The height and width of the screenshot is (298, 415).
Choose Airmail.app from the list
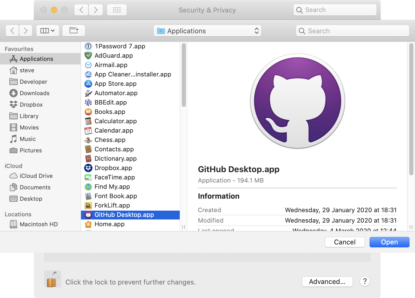(x=130, y=65)
